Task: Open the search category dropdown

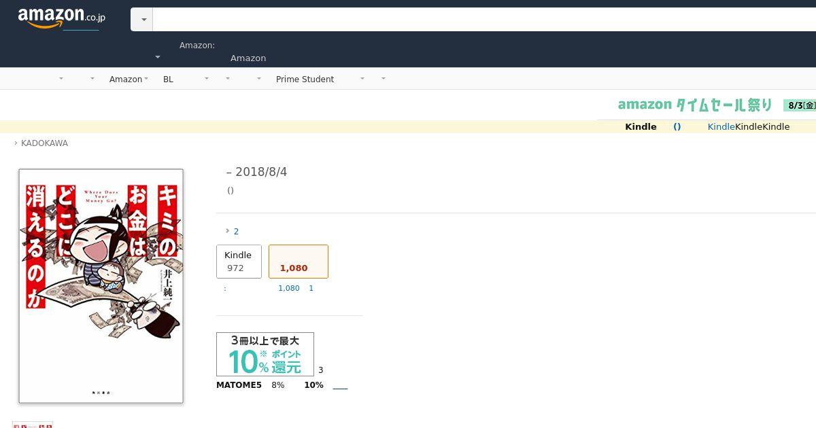Action: pos(142,20)
